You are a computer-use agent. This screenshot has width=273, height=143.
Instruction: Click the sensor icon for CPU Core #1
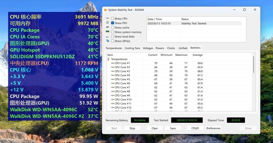point(112,63)
